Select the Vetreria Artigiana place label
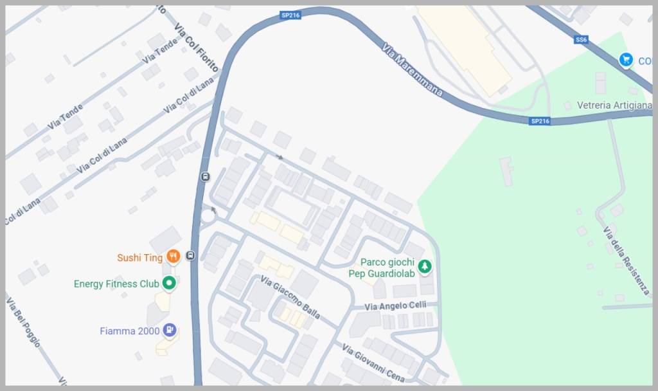Image resolution: width=658 pixels, height=391 pixels. pos(614,105)
